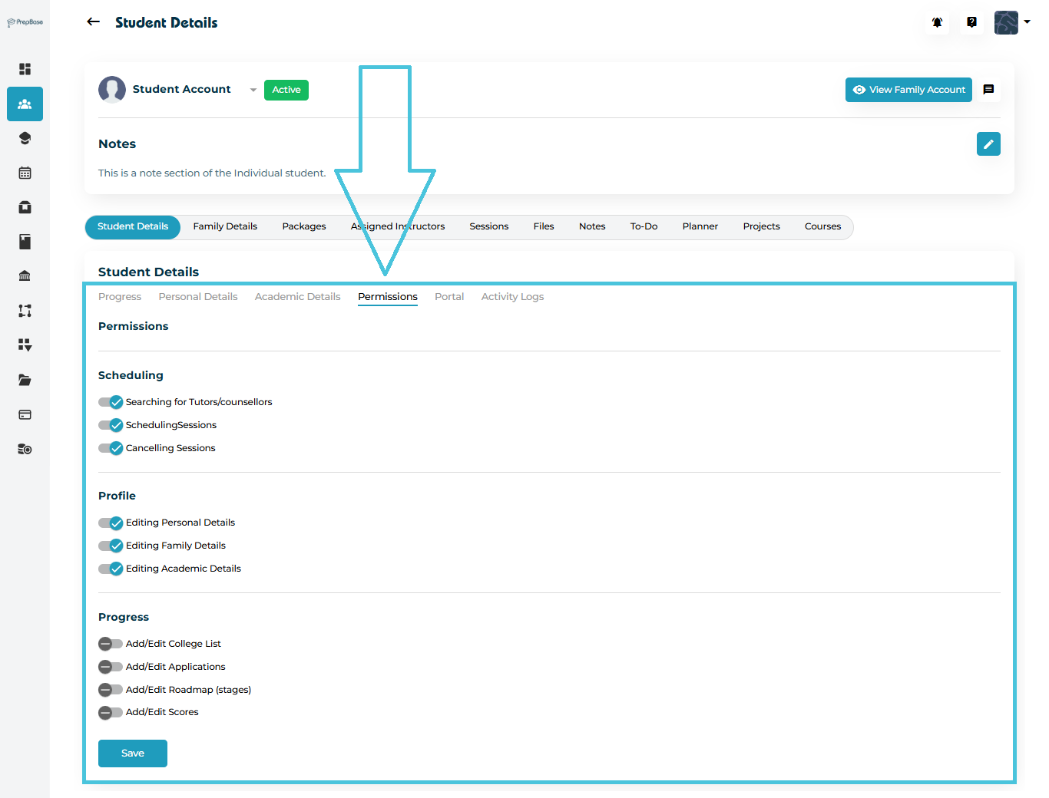Open the notifications bell icon
Viewport: 1049px width, 798px height.
(x=937, y=22)
